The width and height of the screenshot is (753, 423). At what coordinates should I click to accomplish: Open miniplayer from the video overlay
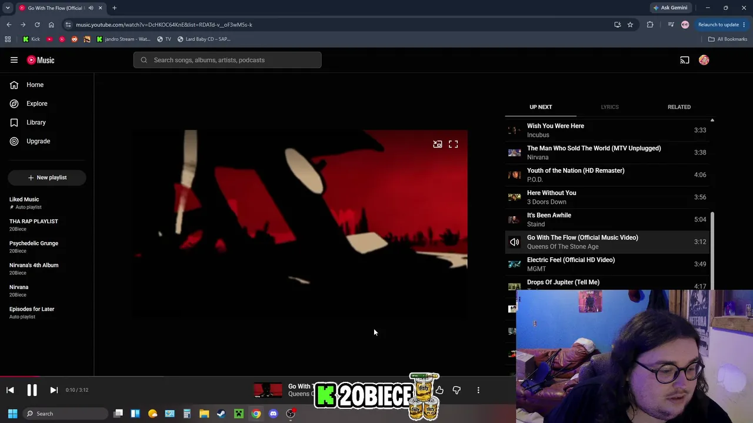pyautogui.click(x=438, y=144)
